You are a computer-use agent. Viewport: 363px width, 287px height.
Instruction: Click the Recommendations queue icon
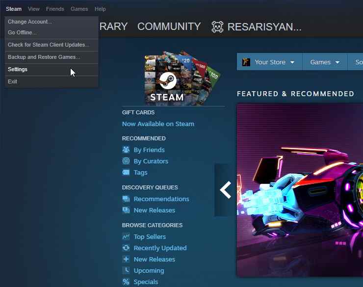(x=126, y=199)
